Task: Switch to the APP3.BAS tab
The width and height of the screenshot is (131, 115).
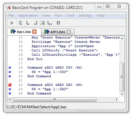Action: 58,32
